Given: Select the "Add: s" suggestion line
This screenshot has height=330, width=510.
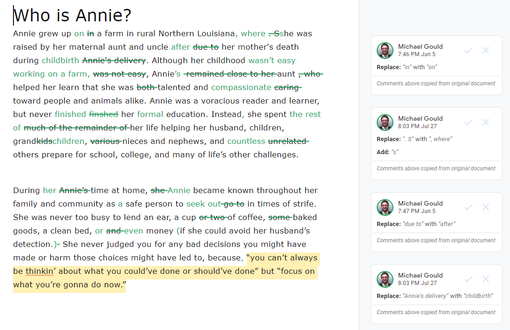Looking at the screenshot, I should 388,152.
